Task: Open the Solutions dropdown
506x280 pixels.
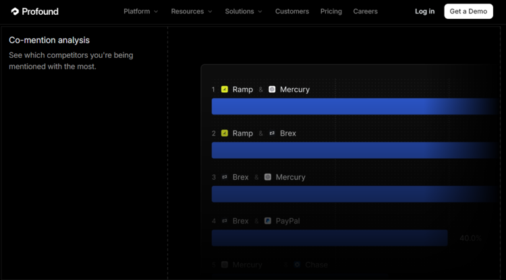Action: click(244, 11)
